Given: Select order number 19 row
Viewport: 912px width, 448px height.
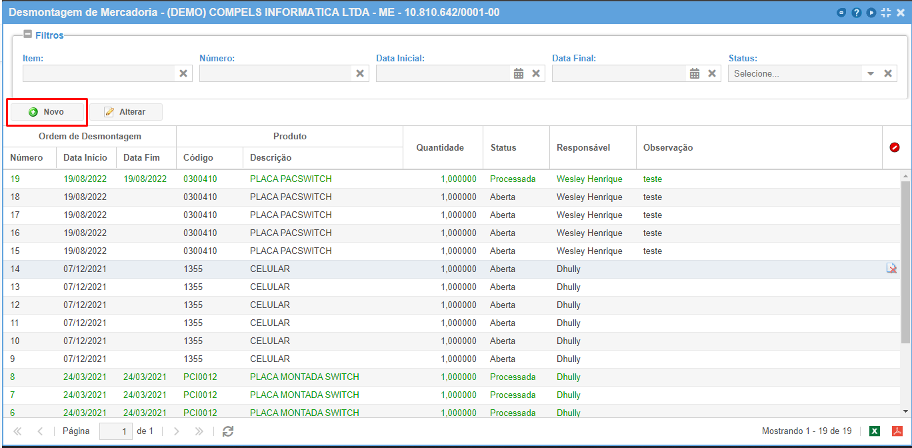Looking at the screenshot, I should pyautogui.click(x=452, y=179).
